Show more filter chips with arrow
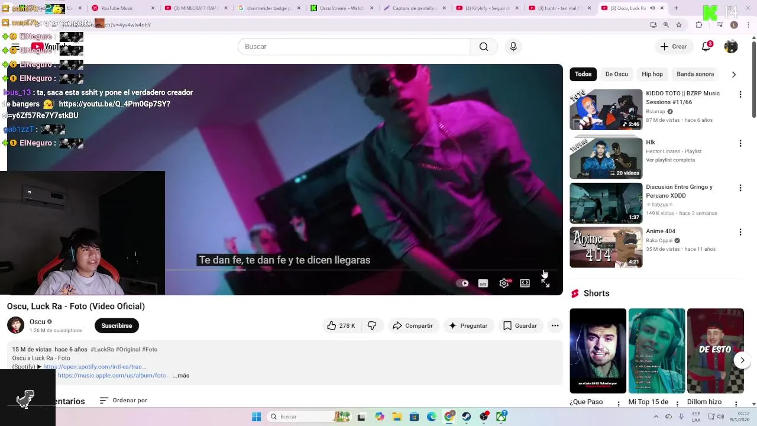The image size is (757, 426). tap(734, 75)
